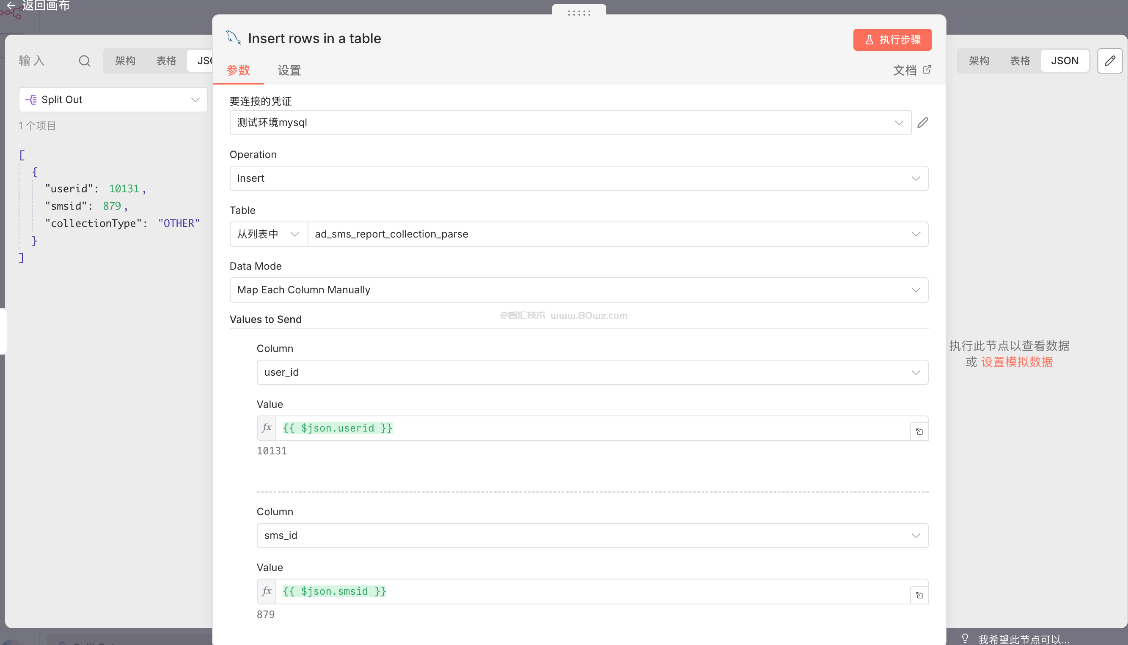Open the Operation Insert dropdown

click(579, 178)
